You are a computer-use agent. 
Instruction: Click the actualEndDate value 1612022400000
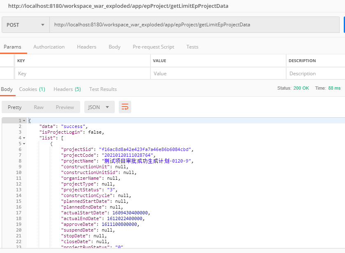tap(125, 218)
